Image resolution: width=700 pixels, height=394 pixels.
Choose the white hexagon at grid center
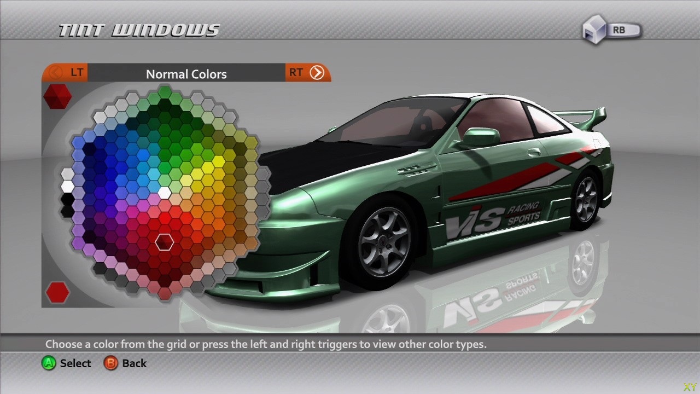(165, 193)
